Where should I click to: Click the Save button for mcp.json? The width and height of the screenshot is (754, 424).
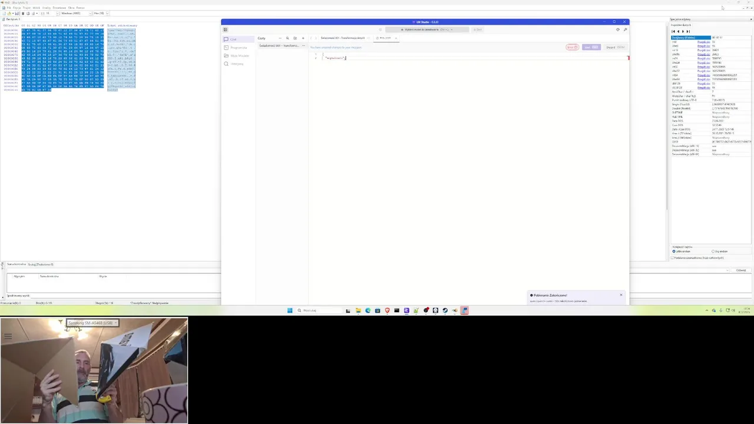(591, 47)
